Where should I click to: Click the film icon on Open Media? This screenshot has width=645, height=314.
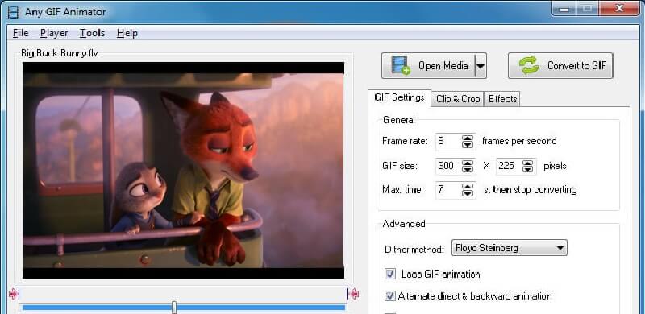400,65
